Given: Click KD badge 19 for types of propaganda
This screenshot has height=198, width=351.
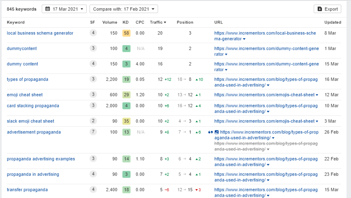Looking at the screenshot, I should pos(126,79).
